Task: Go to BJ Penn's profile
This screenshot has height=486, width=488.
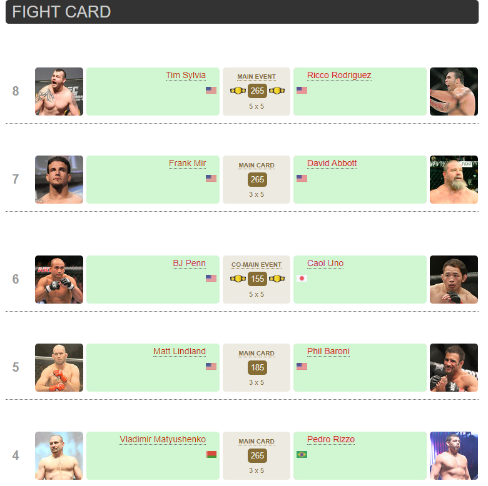Action: coord(189,264)
